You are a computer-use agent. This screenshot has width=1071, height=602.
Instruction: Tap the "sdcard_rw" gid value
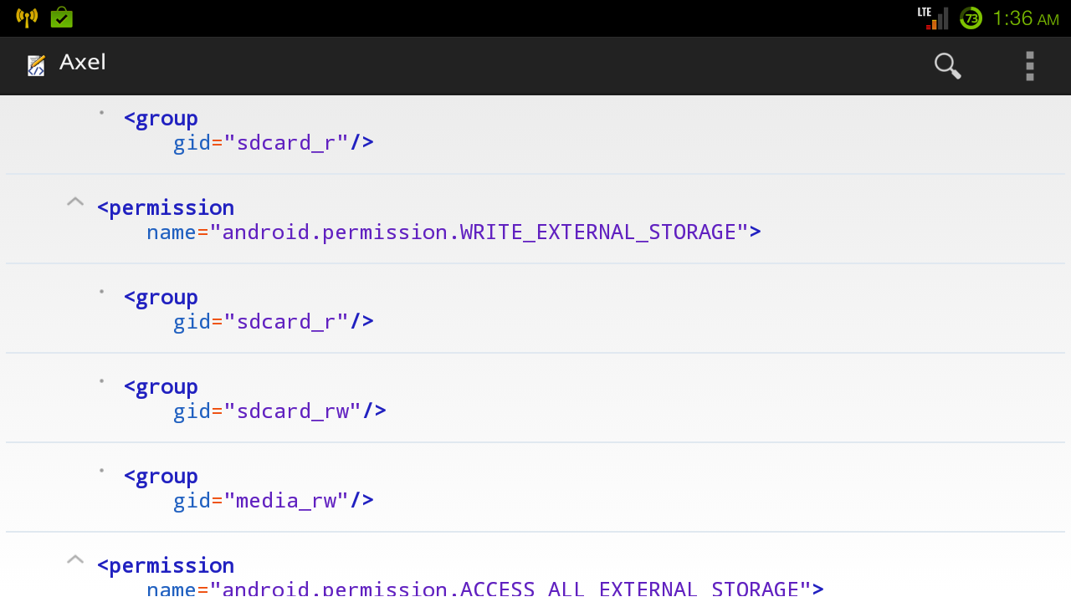coord(292,411)
